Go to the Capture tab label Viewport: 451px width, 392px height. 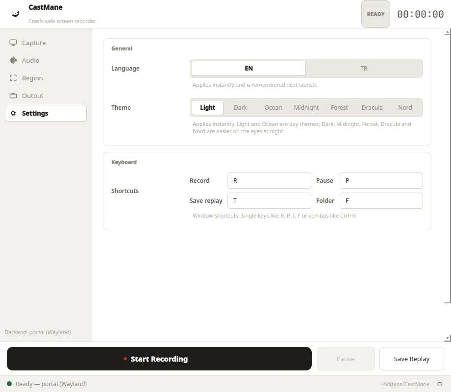pos(34,43)
